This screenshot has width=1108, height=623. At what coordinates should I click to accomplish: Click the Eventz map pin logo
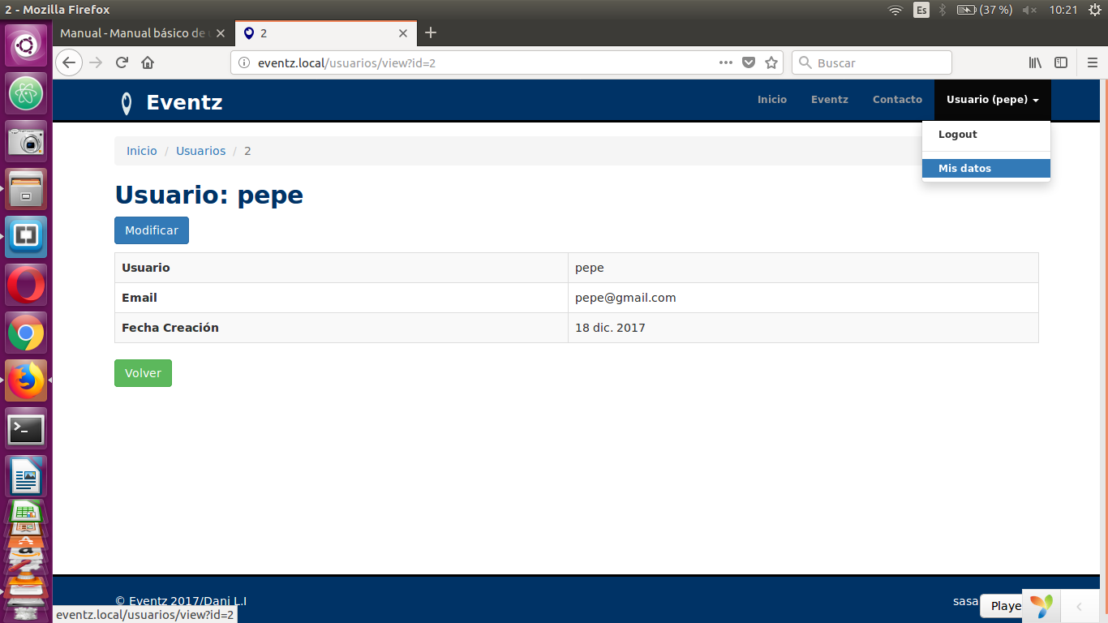(x=127, y=103)
